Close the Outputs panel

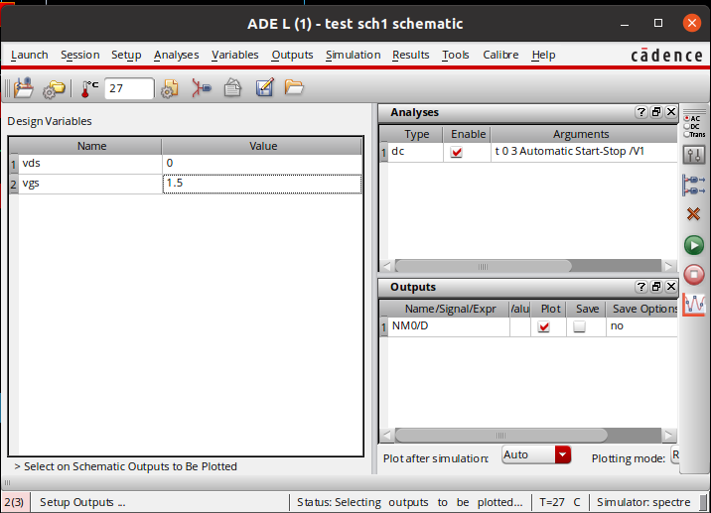coord(671,287)
